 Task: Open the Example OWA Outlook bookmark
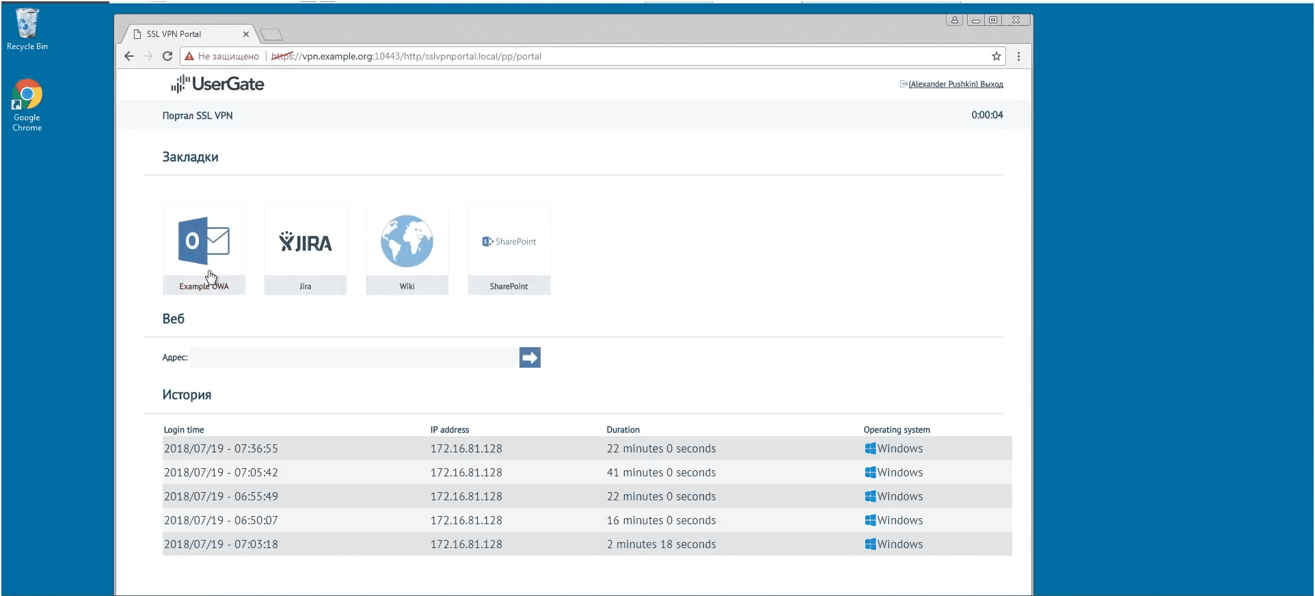[x=204, y=249]
